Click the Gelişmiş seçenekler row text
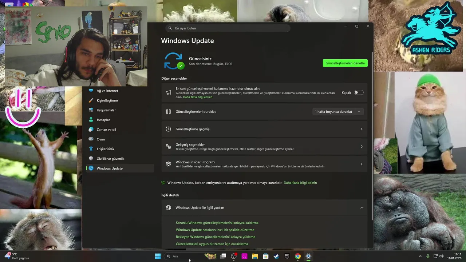Viewport: 466px width, 262px height. (190, 145)
